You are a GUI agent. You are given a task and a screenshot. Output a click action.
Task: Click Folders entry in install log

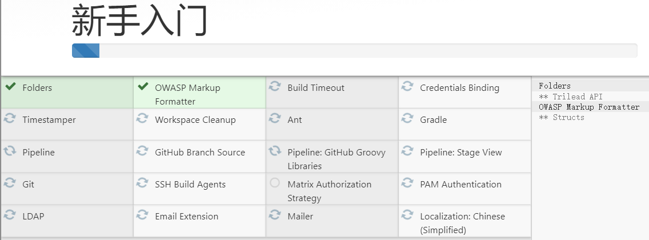pyautogui.click(x=555, y=86)
